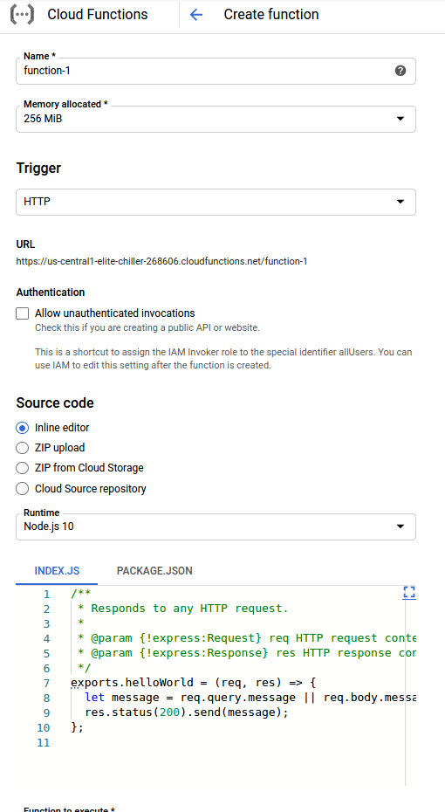Viewport: 445px width, 812px height.
Task: Click the Source code section heading
Action: (x=55, y=403)
